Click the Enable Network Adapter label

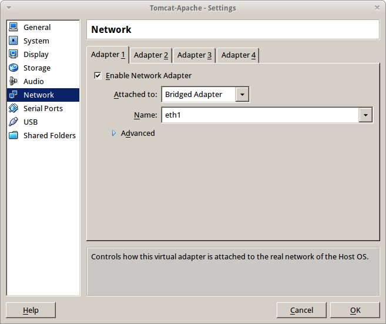149,75
